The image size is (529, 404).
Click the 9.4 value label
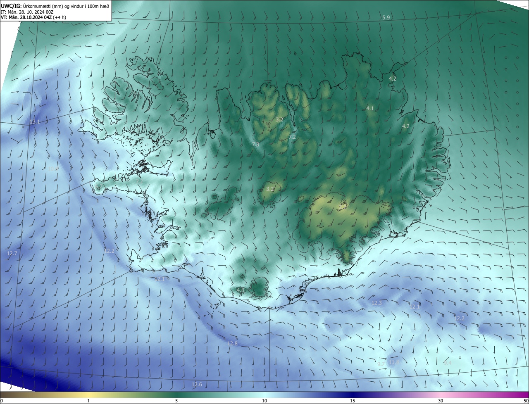[448, 363]
